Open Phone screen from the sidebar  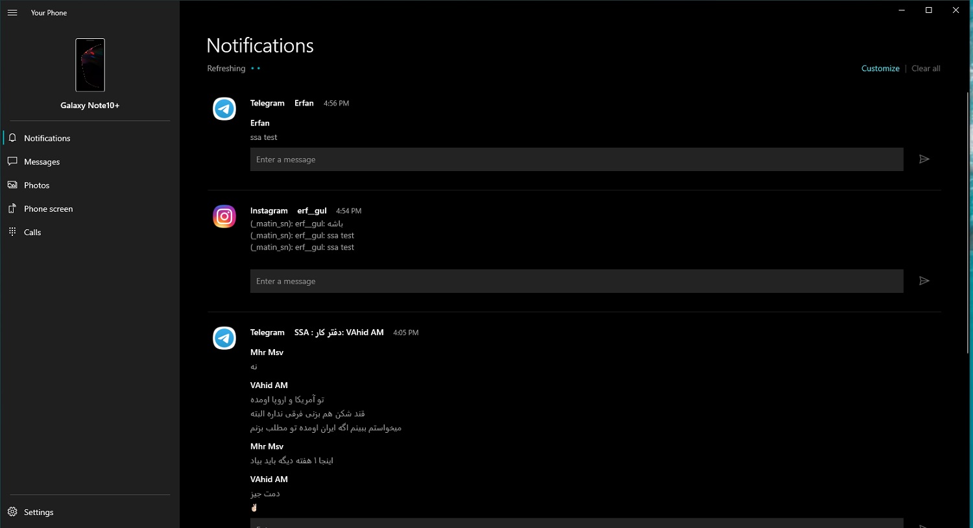click(x=90, y=209)
